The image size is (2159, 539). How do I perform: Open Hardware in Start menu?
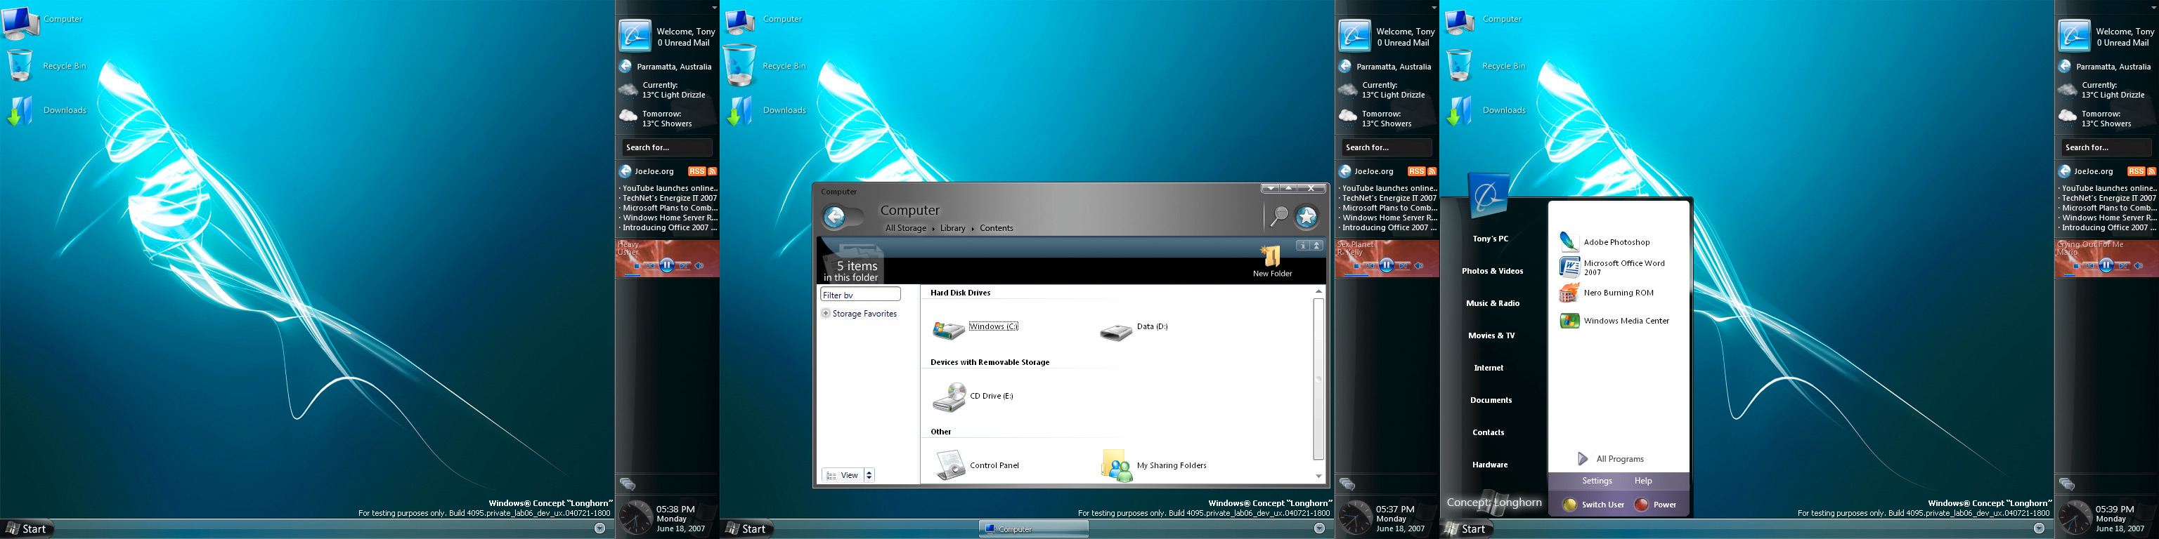(1489, 465)
